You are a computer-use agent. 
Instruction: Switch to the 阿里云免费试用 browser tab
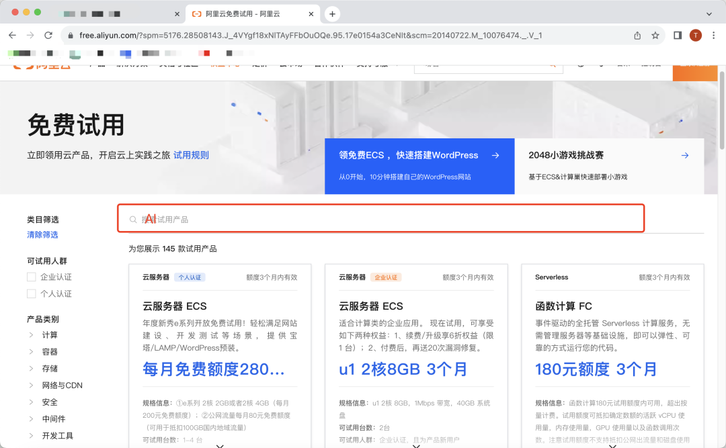(242, 13)
